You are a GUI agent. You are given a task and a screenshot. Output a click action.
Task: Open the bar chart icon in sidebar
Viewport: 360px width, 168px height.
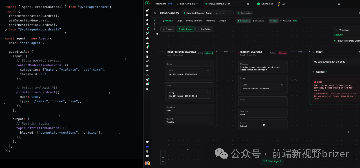[147, 20]
